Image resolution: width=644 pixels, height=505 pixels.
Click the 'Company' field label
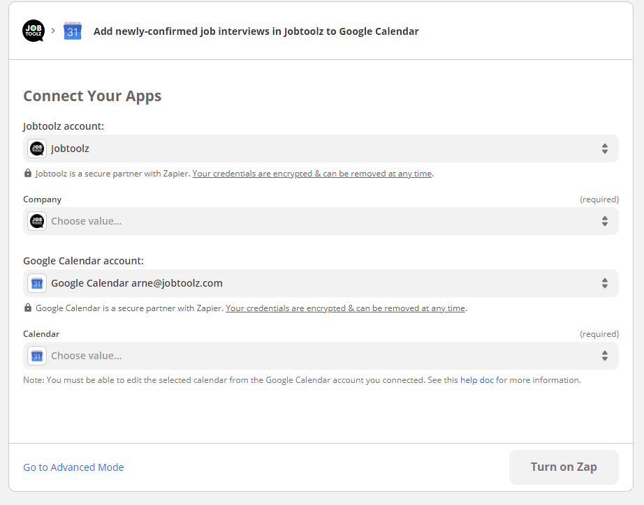click(x=43, y=199)
